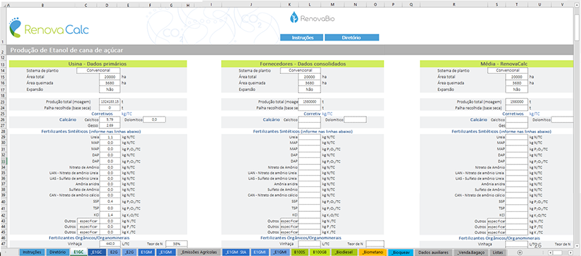Select the _E1GC sheet tab

[97, 253]
